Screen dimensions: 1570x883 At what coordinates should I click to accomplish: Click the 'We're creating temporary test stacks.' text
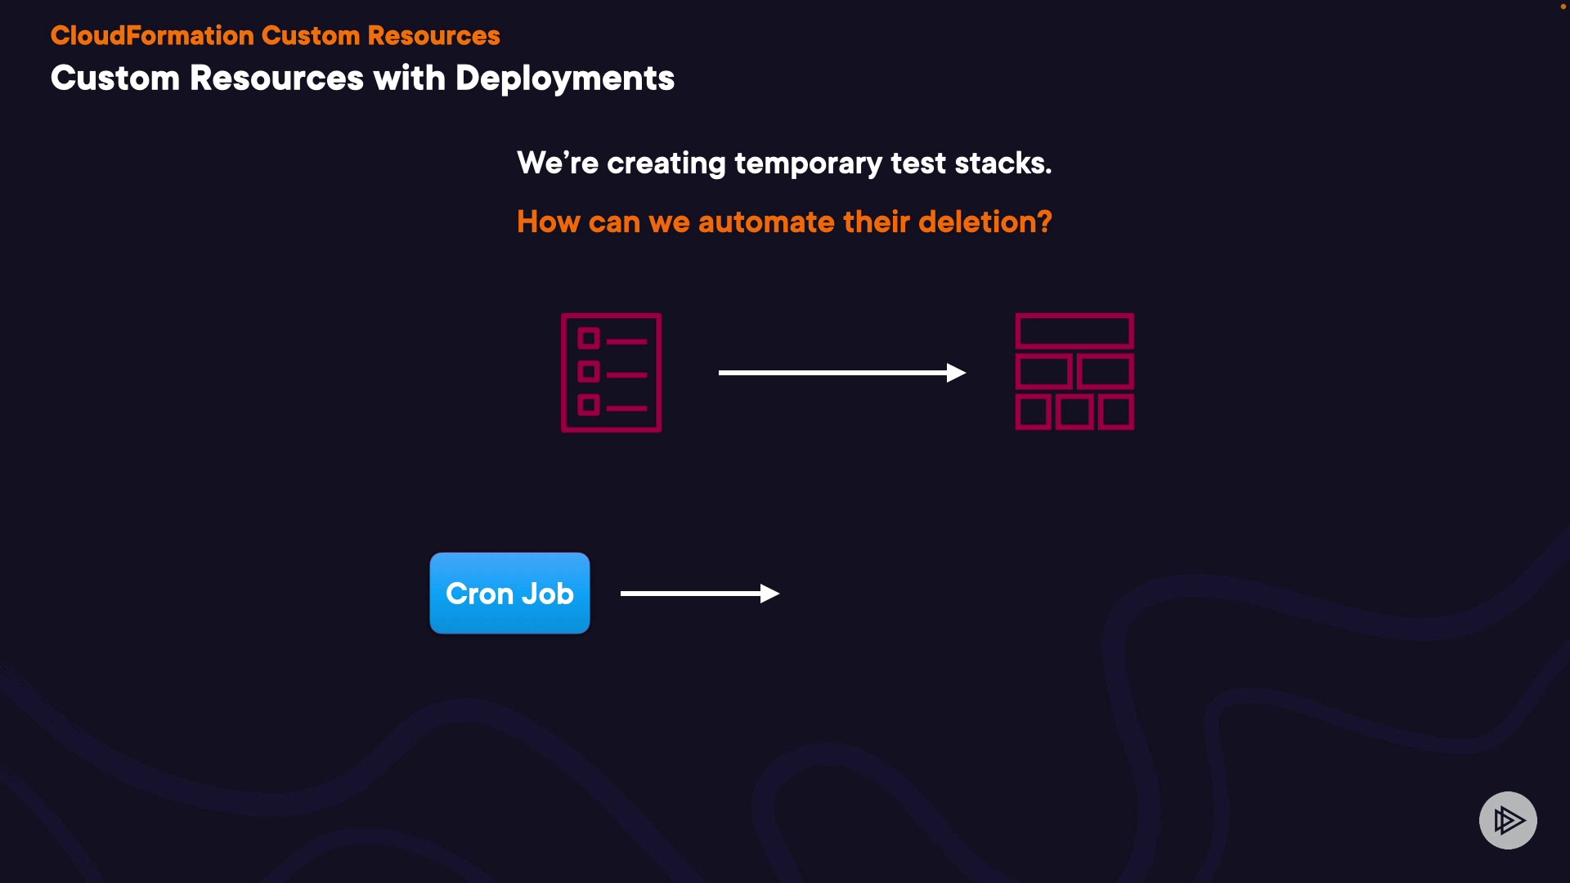pos(783,163)
